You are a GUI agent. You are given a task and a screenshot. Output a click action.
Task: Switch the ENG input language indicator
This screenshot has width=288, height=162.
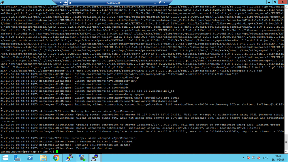coord(266,158)
